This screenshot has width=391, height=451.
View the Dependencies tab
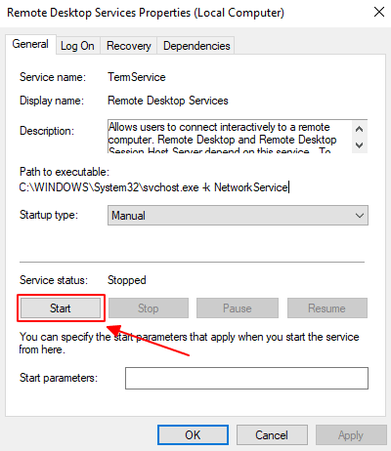pyautogui.click(x=196, y=46)
